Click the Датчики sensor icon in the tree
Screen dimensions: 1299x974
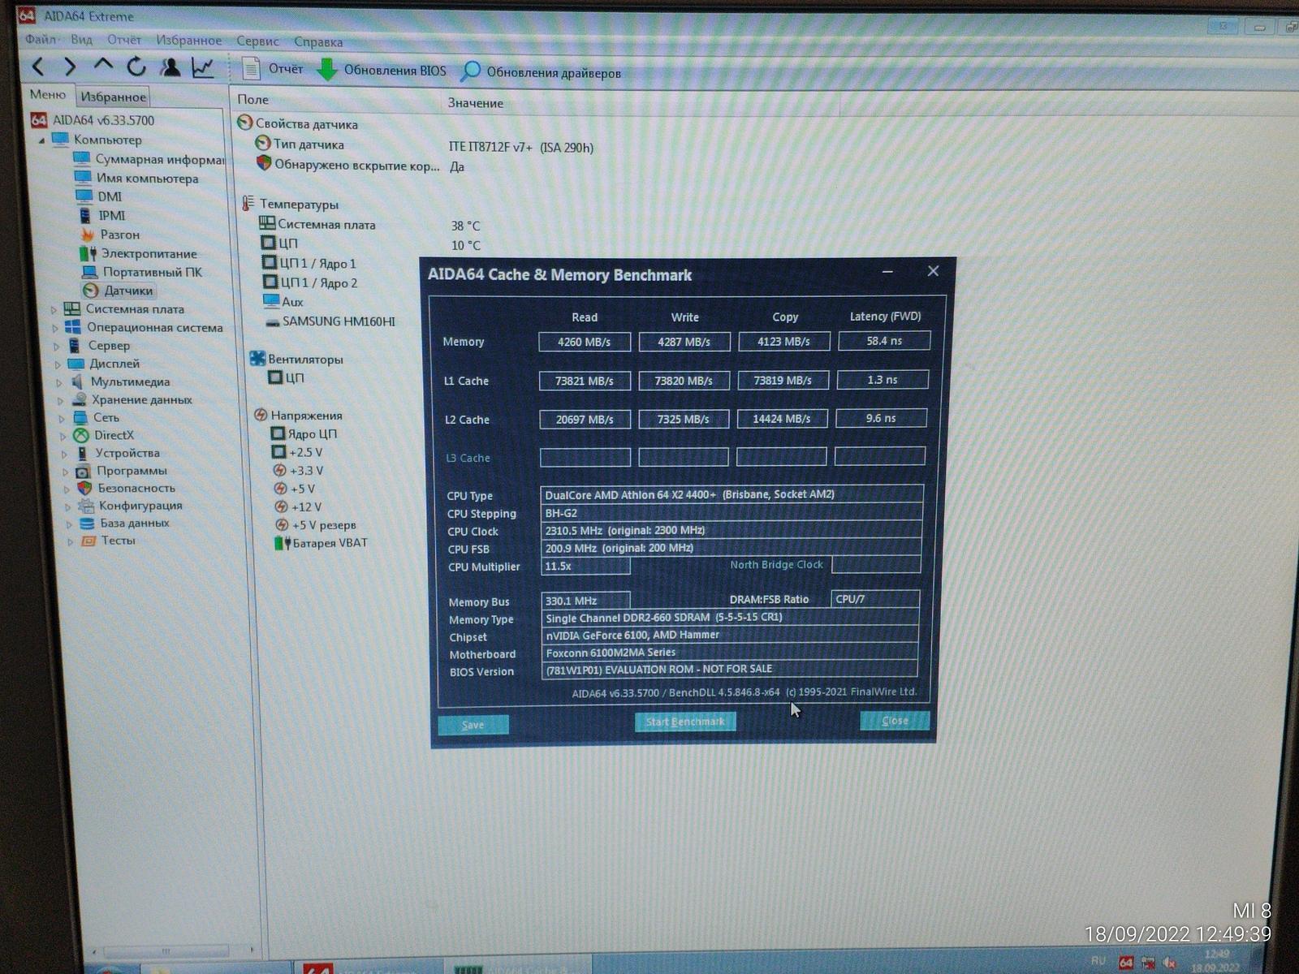(91, 291)
